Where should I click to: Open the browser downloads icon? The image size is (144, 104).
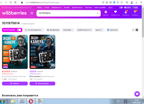tap(136, 2)
